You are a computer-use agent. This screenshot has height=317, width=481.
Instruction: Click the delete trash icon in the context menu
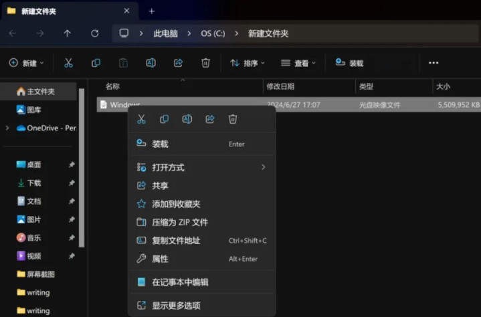click(x=233, y=119)
